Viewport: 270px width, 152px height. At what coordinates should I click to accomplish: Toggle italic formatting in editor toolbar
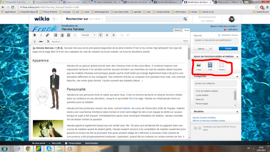[x=41, y=35]
